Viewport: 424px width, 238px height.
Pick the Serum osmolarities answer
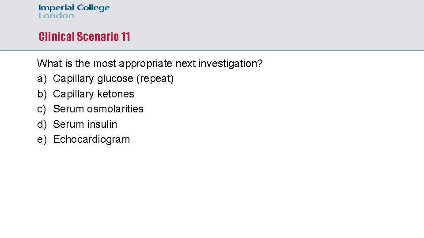(x=98, y=109)
